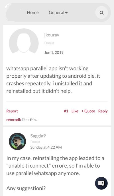Click the Donut rank under Saggia9
This screenshot has height=196, width=114.
click(35, 142)
